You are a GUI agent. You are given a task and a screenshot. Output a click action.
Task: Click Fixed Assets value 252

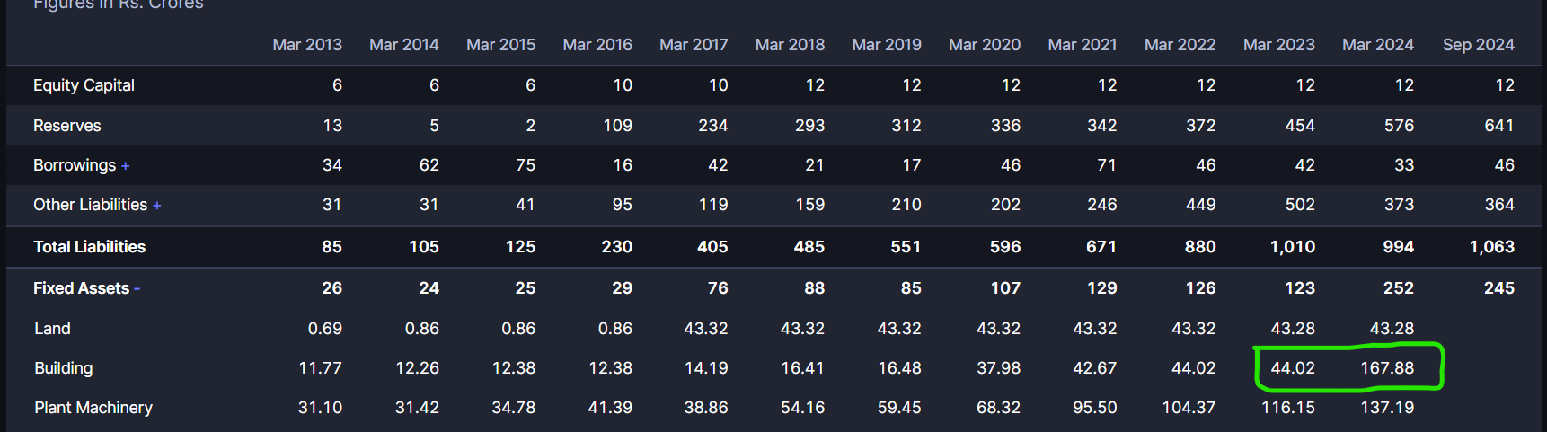point(1398,288)
